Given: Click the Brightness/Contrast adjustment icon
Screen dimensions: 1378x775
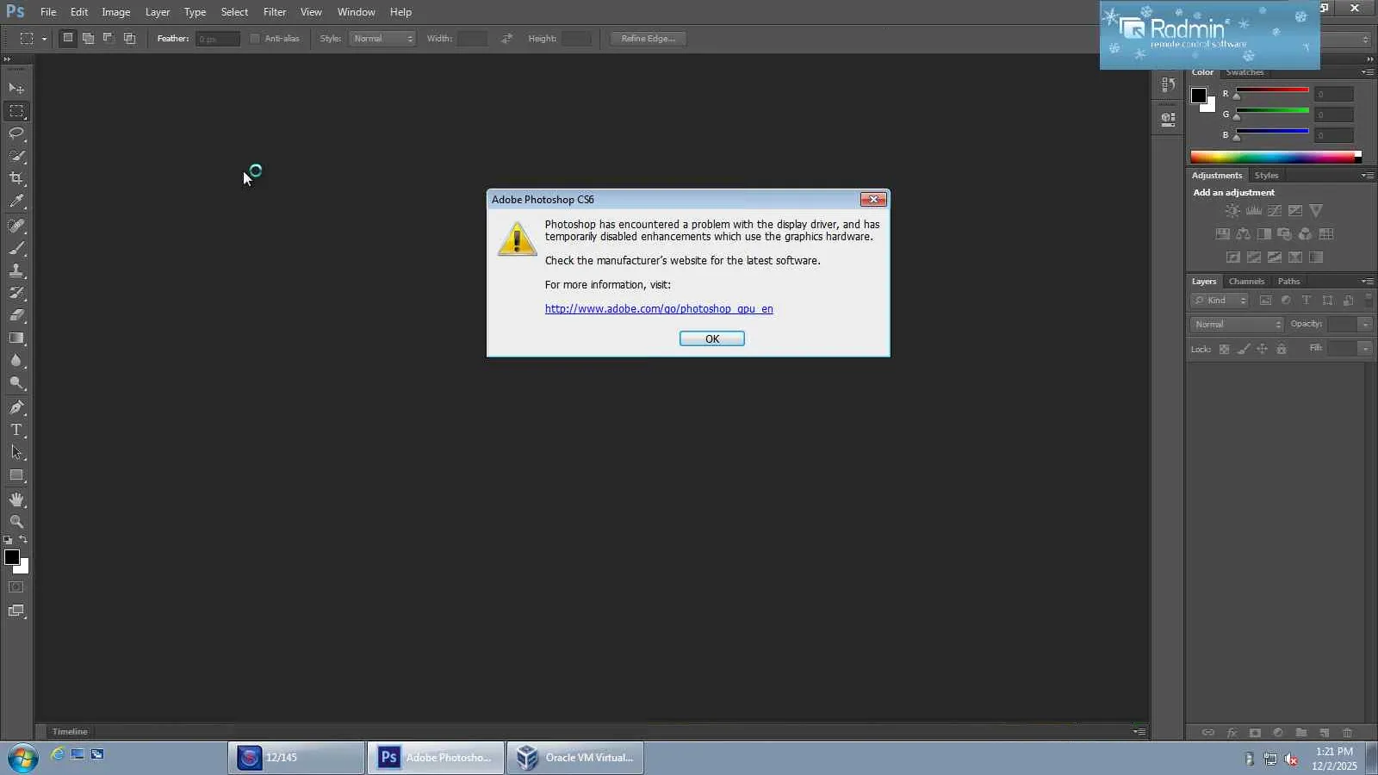Looking at the screenshot, I should pos(1233,211).
